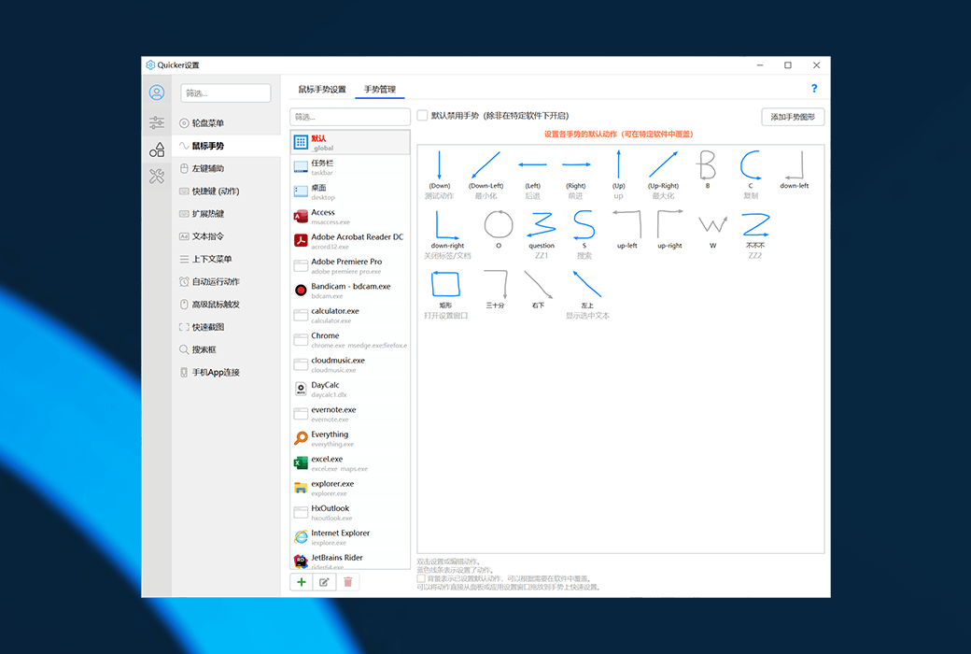Open 上下文菜单 in sidebar
This screenshot has height=654, width=971.
[226, 259]
